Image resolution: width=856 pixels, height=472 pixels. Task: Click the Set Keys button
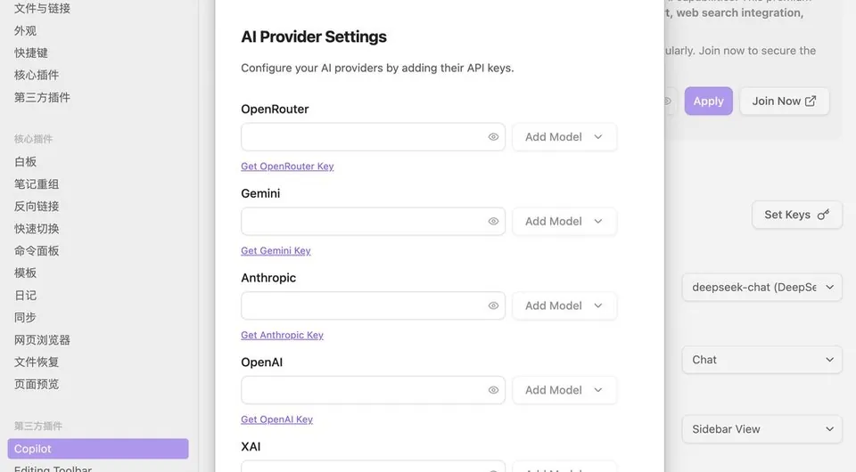[x=796, y=215]
